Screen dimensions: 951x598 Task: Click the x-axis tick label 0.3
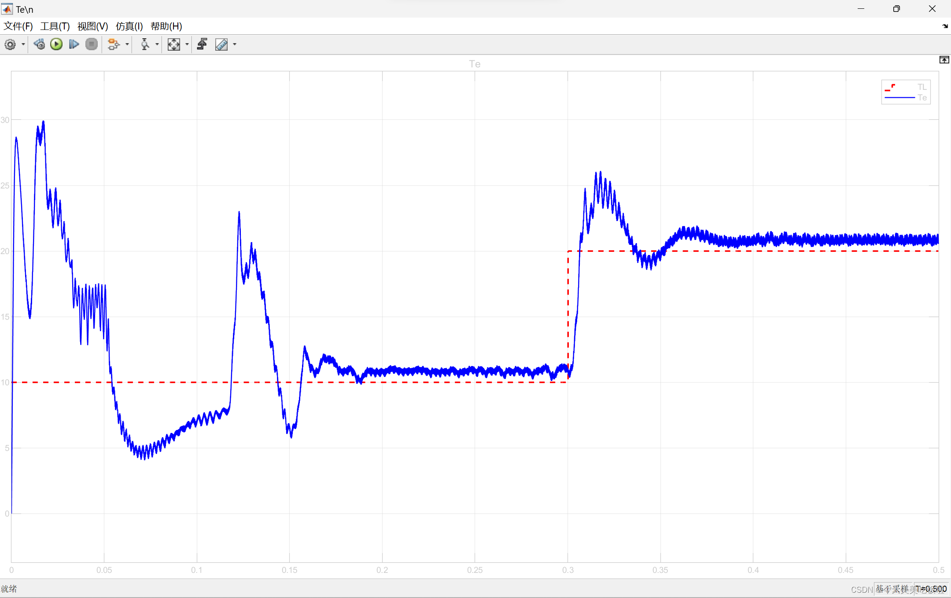pos(568,570)
